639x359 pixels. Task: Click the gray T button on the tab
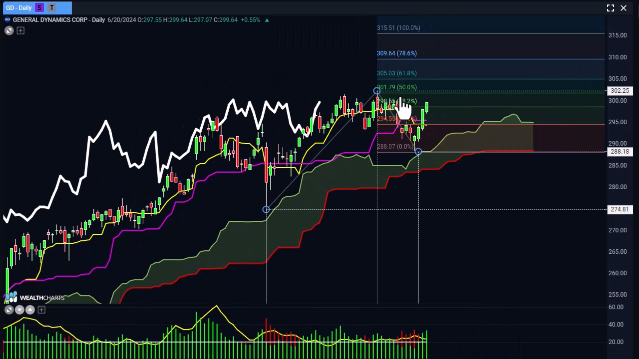click(52, 8)
